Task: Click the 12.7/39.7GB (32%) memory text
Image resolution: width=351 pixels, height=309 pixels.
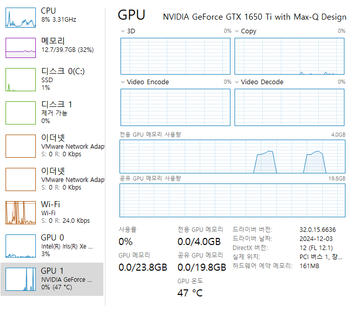Action: click(x=68, y=50)
